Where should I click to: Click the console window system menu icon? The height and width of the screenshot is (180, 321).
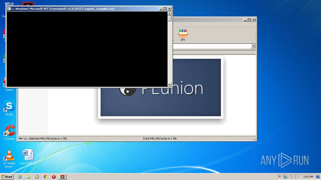pos(9,9)
